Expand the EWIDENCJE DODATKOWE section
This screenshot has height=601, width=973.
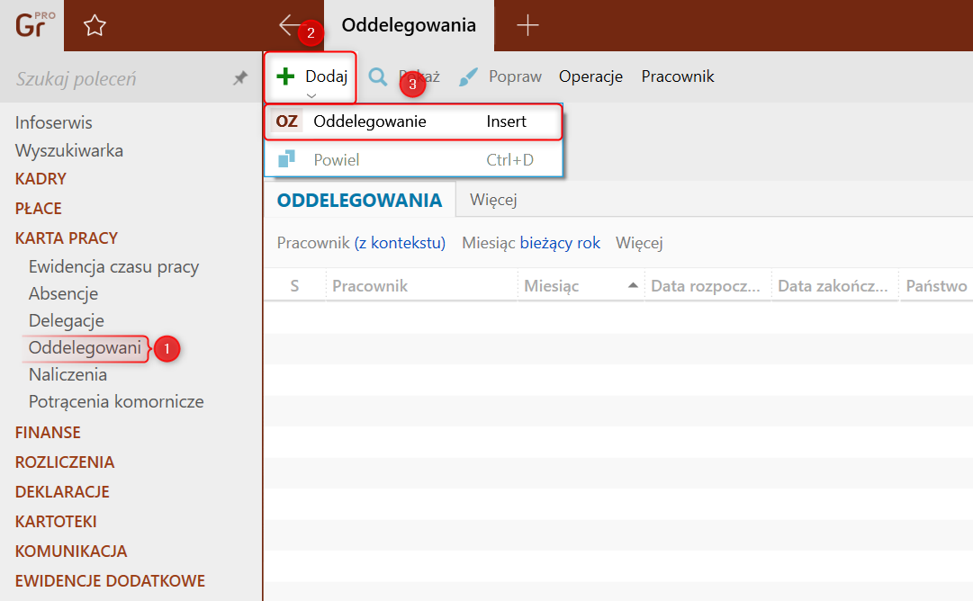tap(110, 581)
